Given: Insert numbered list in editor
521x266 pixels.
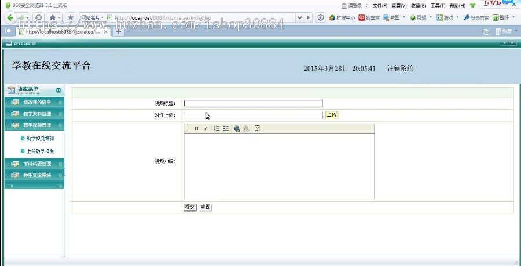Looking at the screenshot, I should [217, 128].
